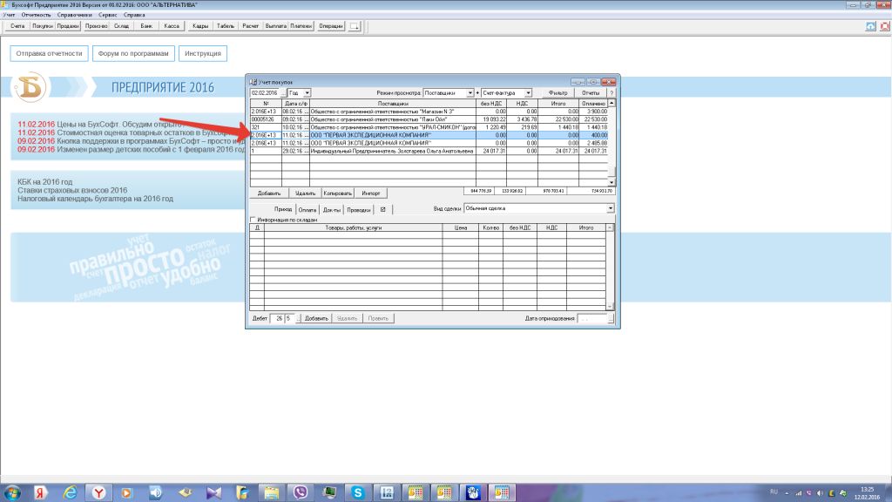Expand the Вид сделки dropdown
The width and height of the screenshot is (892, 502).
[610, 209]
